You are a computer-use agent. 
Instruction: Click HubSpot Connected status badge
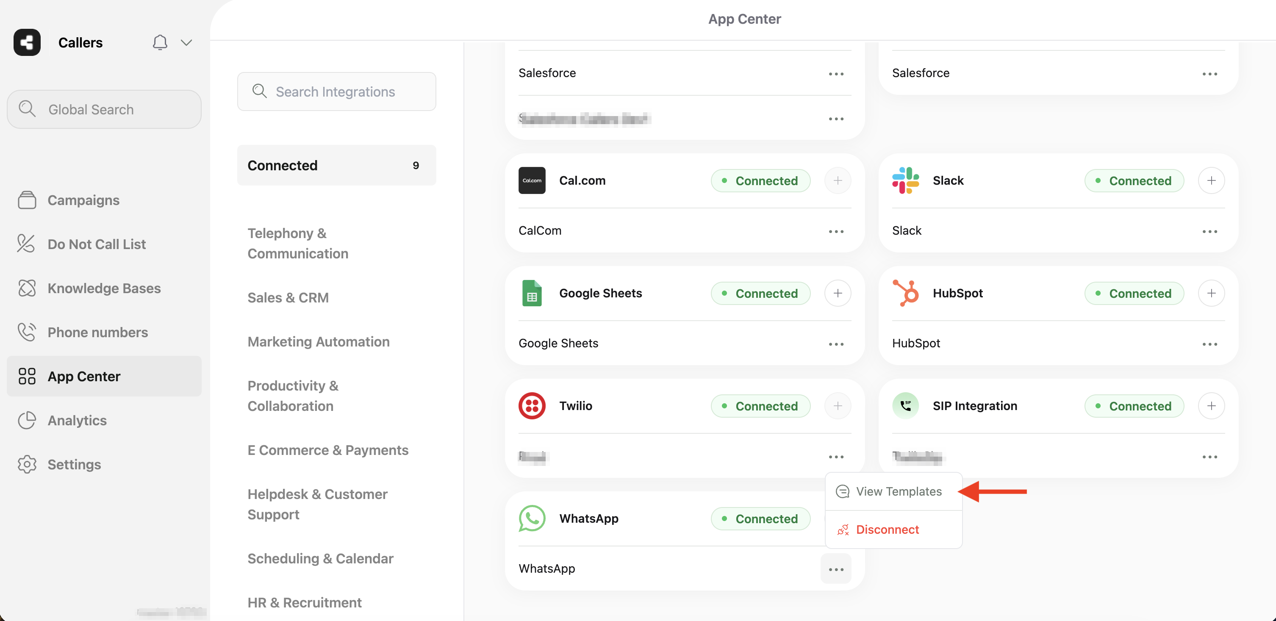pyautogui.click(x=1135, y=293)
